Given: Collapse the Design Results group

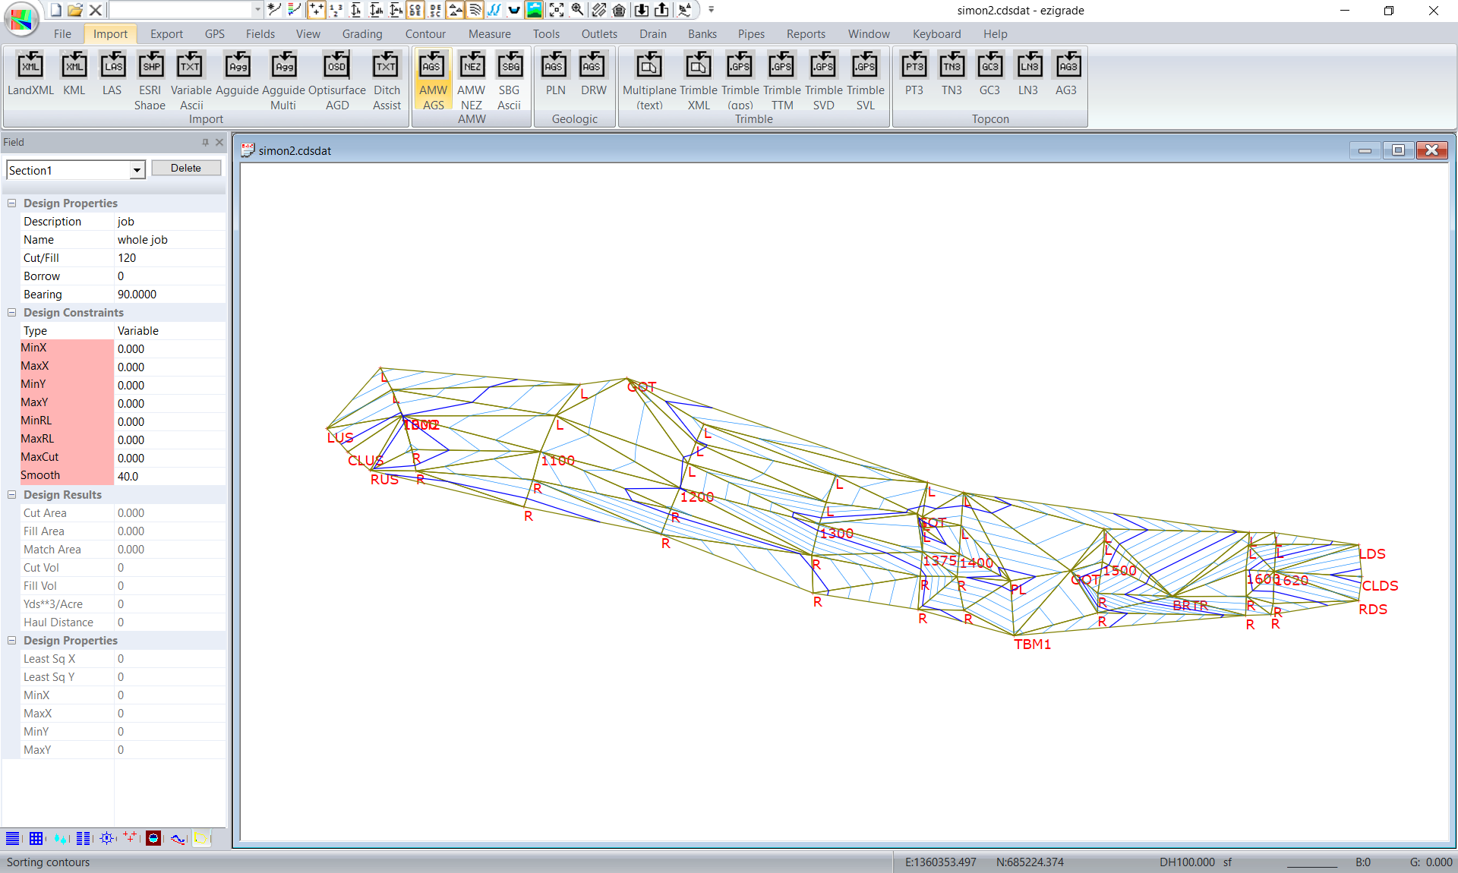Looking at the screenshot, I should 12,495.
